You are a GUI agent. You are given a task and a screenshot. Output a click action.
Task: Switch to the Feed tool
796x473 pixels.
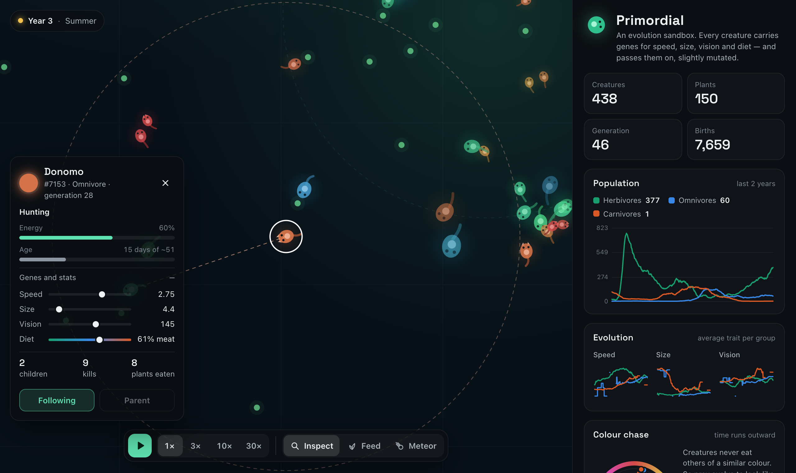pyautogui.click(x=365, y=446)
